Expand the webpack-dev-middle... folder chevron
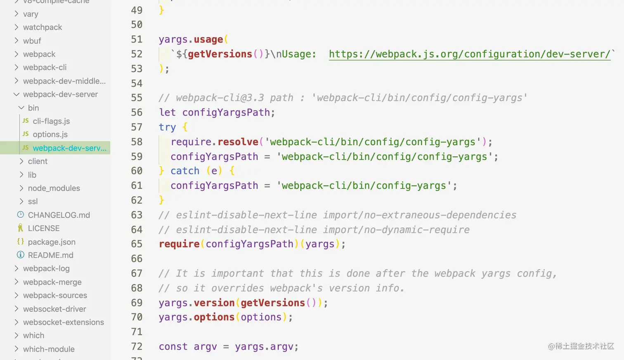 point(16,81)
